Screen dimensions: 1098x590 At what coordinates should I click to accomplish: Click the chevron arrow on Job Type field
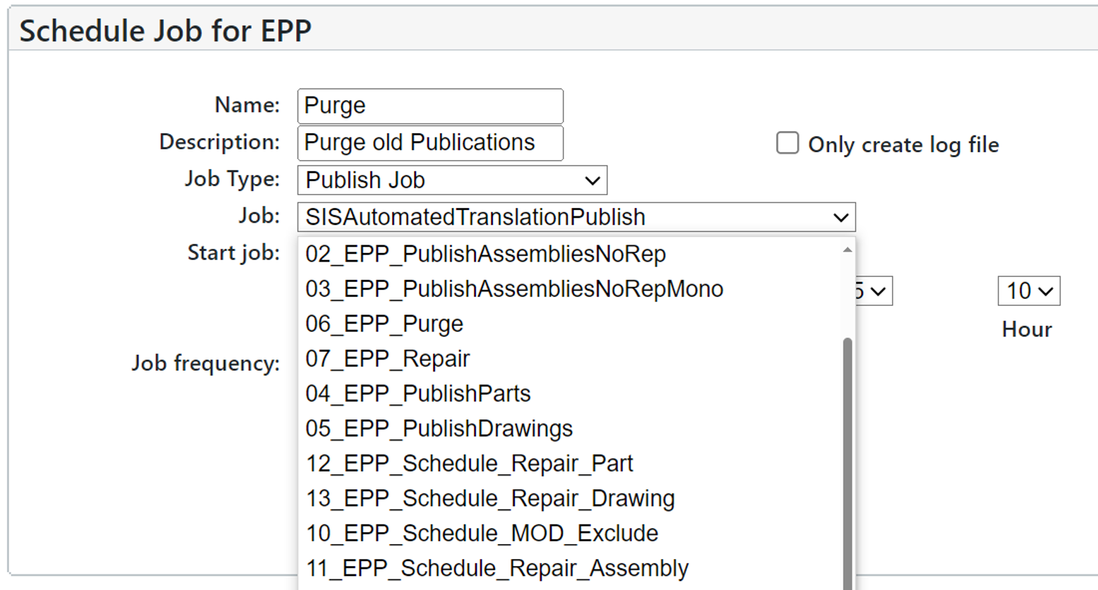point(592,181)
